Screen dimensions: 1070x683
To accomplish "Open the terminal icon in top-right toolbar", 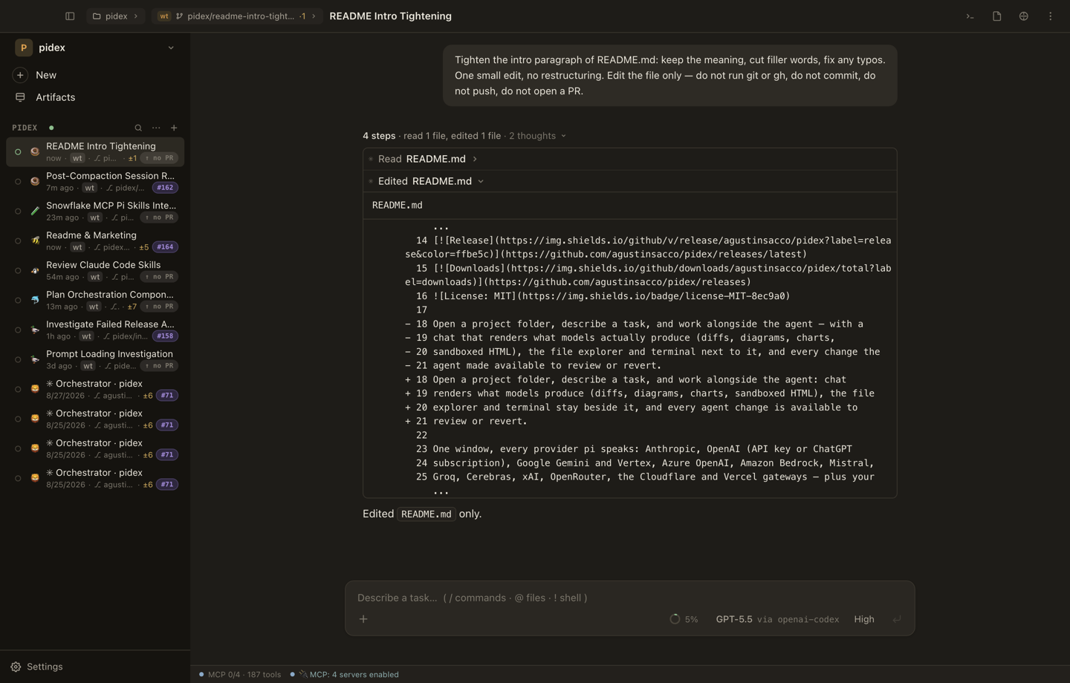I will pyautogui.click(x=970, y=16).
